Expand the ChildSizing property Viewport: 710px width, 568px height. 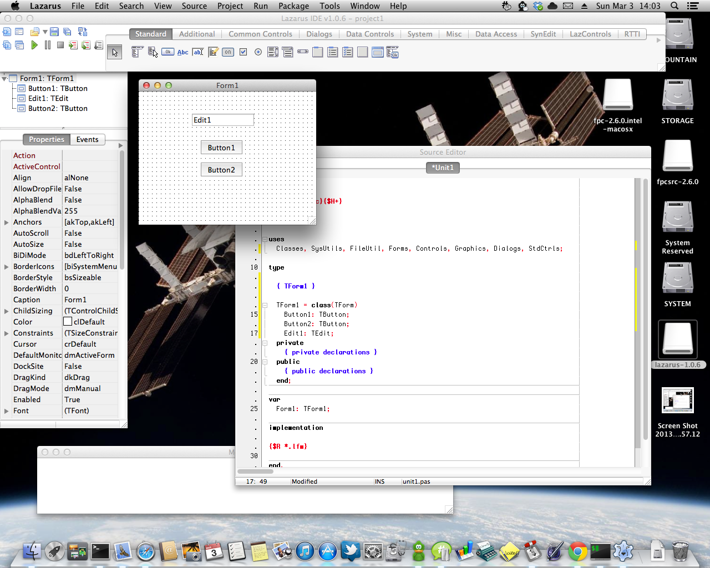pyautogui.click(x=6, y=311)
